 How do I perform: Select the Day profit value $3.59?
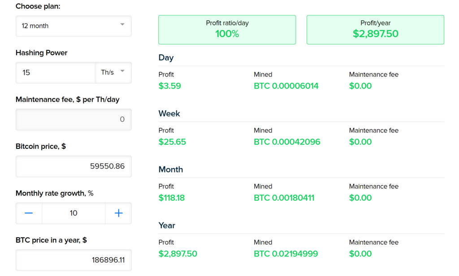click(x=170, y=86)
